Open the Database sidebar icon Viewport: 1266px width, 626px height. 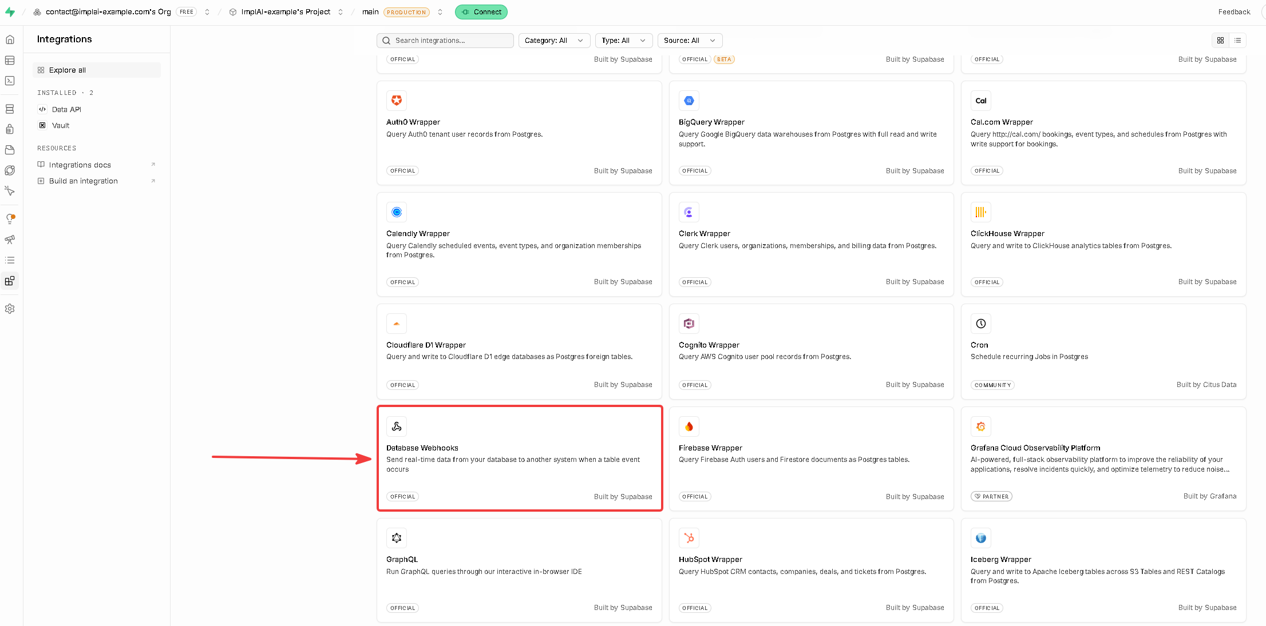tap(10, 109)
